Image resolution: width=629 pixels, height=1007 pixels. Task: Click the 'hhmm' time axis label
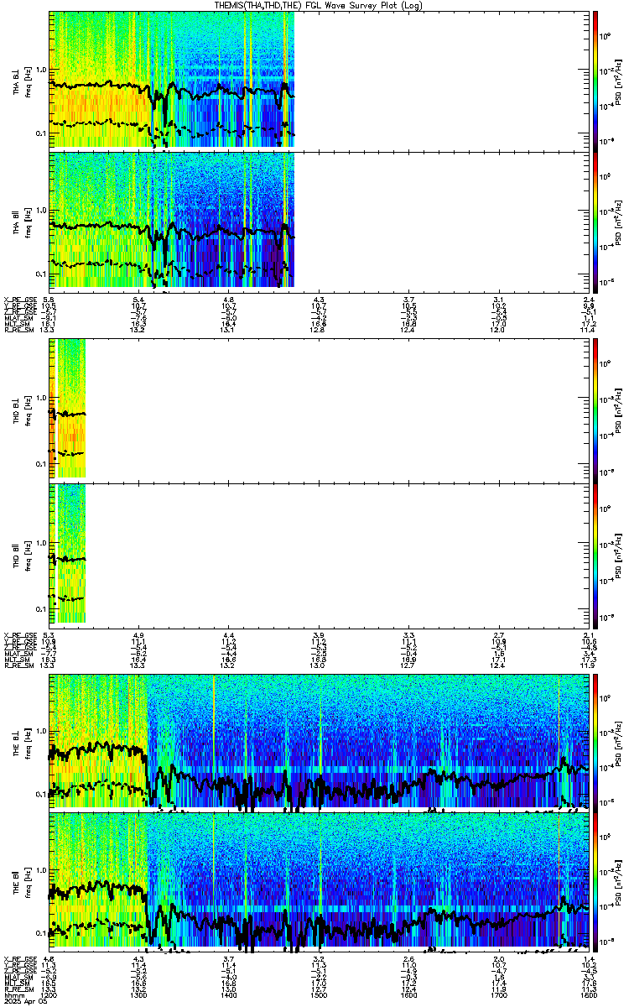pyautogui.click(x=13, y=994)
